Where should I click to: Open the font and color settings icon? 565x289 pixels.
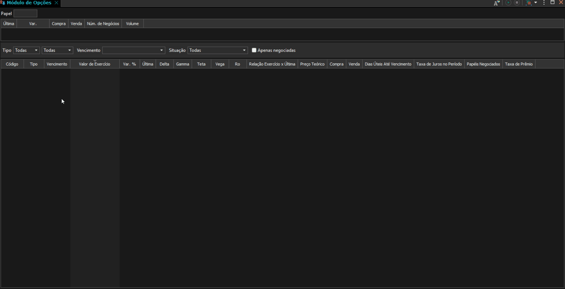pos(496,3)
